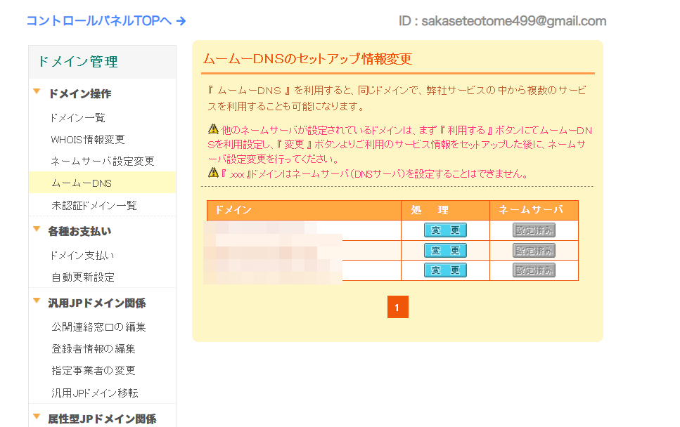Open 公開連絡窓口の編集 item
This screenshot has width=680, height=427.
[98, 327]
